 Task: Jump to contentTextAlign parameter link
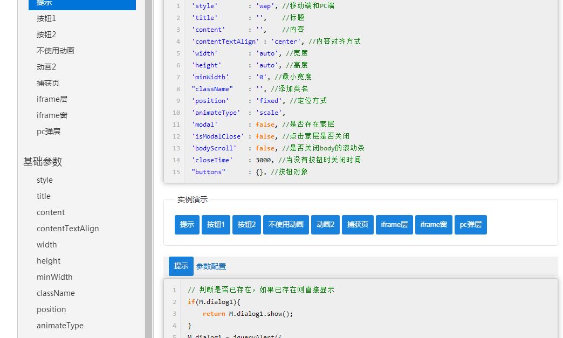[x=67, y=229]
